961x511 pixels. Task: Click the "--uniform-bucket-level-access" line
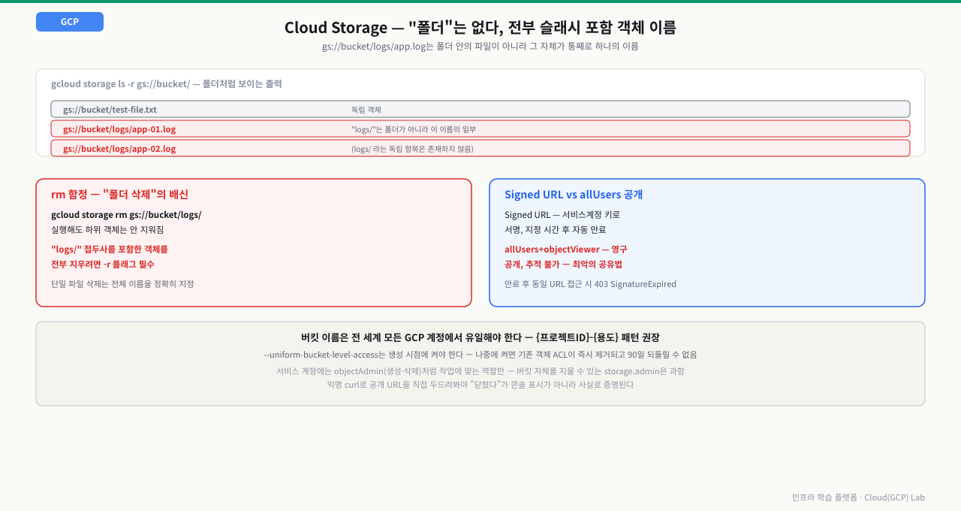pyautogui.click(x=480, y=355)
